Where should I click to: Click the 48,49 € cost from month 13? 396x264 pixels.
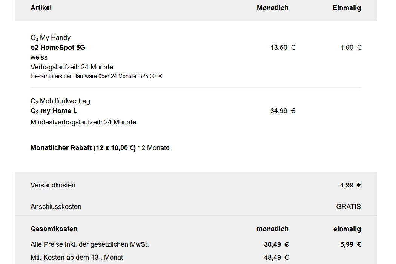tap(276, 258)
